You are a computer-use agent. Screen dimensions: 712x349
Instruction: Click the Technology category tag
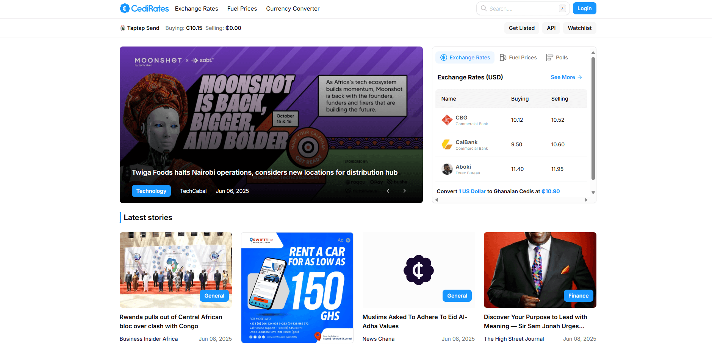151,191
